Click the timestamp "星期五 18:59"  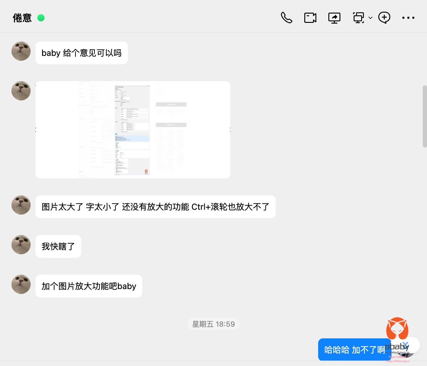point(213,324)
